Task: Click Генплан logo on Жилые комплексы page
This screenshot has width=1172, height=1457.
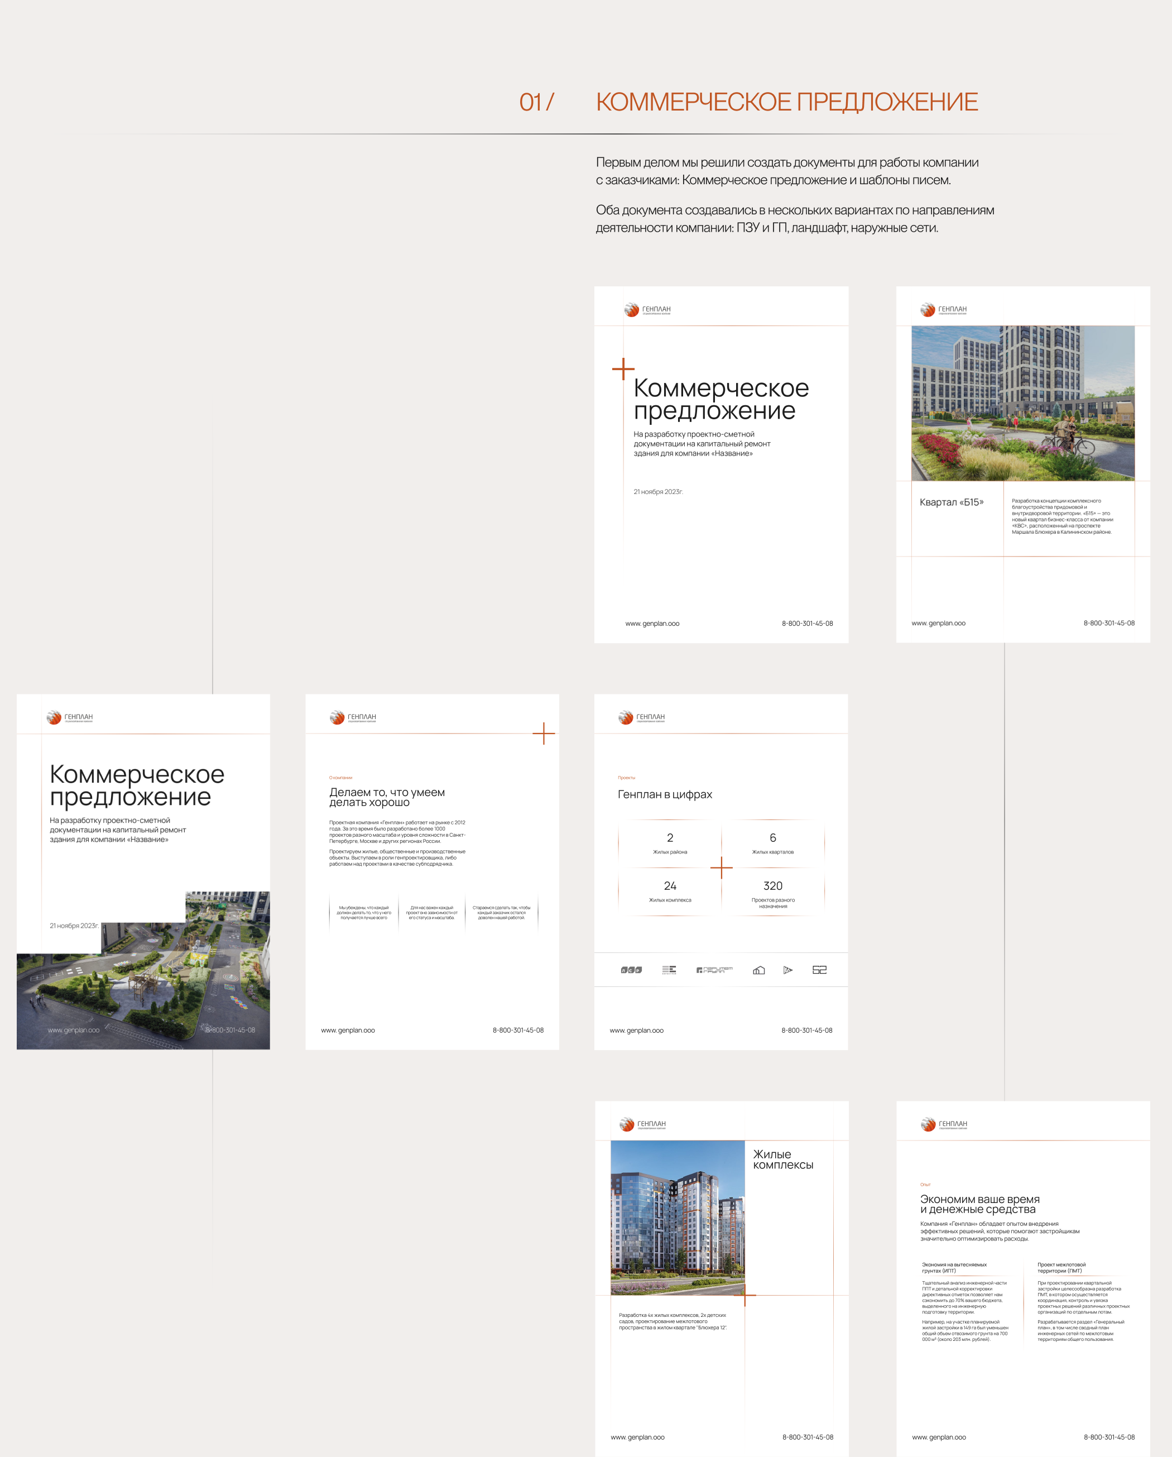Action: (x=642, y=1124)
